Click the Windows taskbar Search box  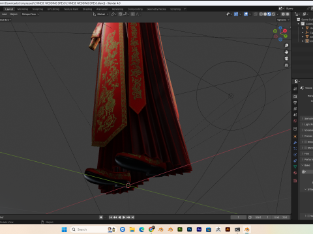pyautogui.click(x=93, y=229)
